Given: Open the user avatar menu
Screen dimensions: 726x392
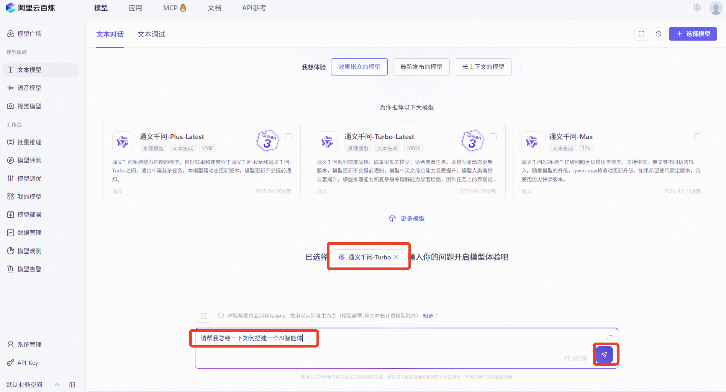Looking at the screenshot, I should (x=716, y=8).
